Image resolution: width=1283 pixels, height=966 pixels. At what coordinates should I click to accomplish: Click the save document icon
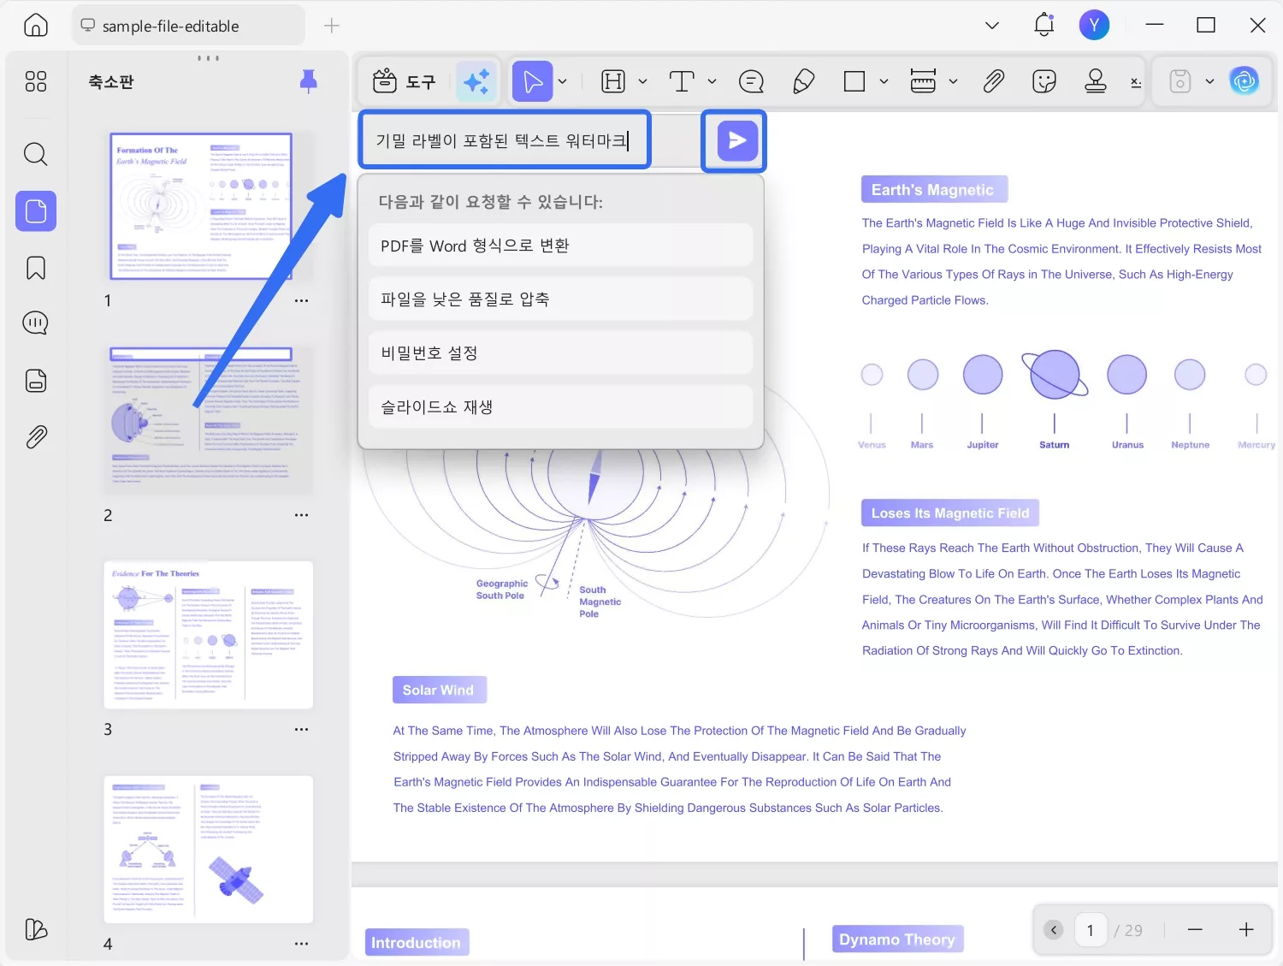click(x=1180, y=81)
